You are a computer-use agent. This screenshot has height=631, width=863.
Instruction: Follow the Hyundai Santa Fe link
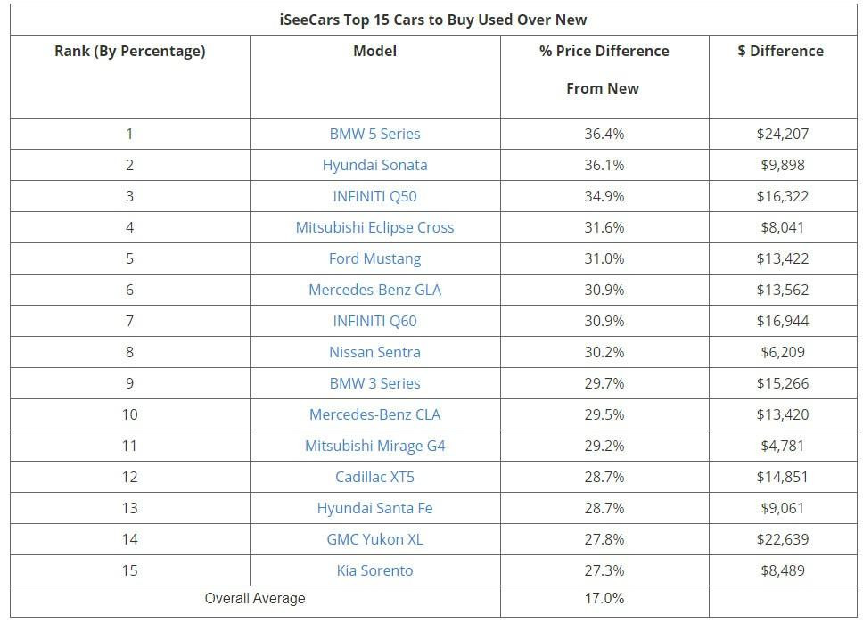[x=374, y=508]
